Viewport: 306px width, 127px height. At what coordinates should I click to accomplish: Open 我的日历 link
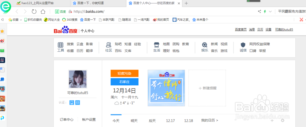[x=210, y=120]
